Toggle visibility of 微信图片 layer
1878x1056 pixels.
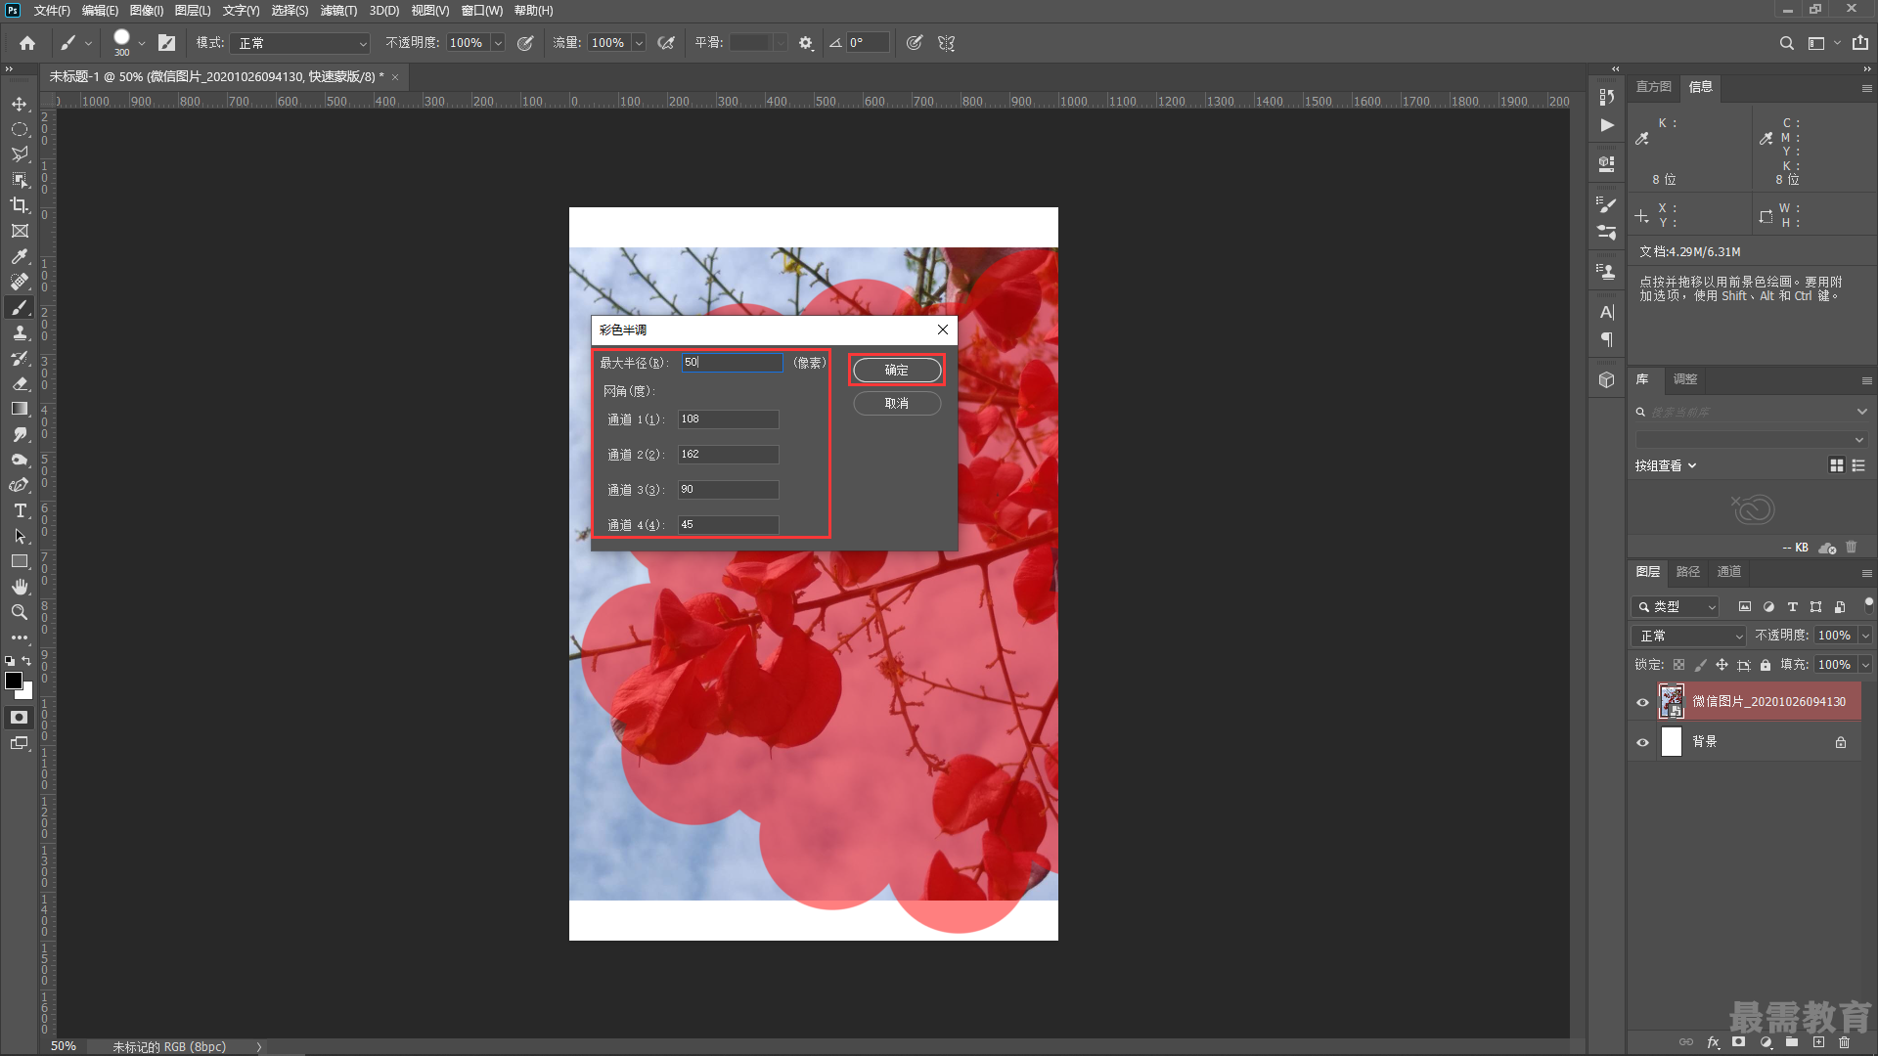point(1643,702)
